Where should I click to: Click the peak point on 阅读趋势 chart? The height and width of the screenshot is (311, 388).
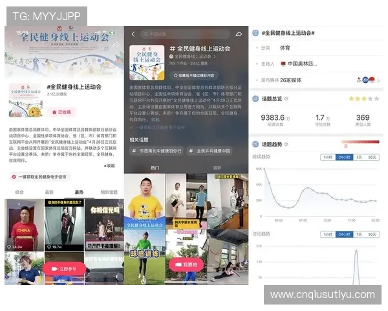(x=264, y=169)
